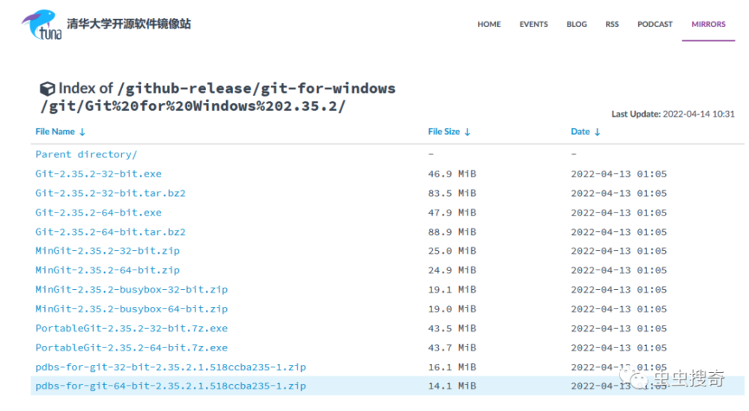Go to the EVENTS page

(533, 24)
